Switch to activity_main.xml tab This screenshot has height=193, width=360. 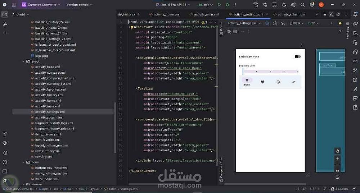click(204, 14)
